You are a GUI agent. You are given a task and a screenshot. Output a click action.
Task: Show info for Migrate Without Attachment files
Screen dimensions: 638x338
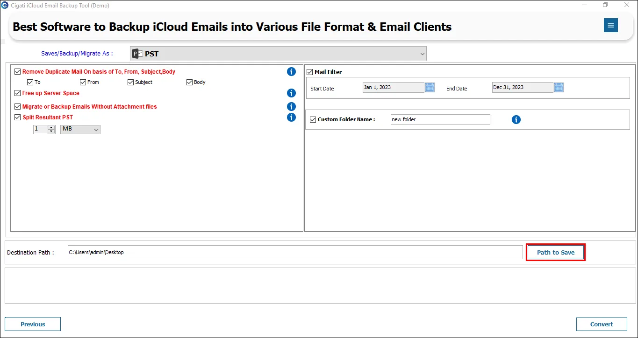291,107
